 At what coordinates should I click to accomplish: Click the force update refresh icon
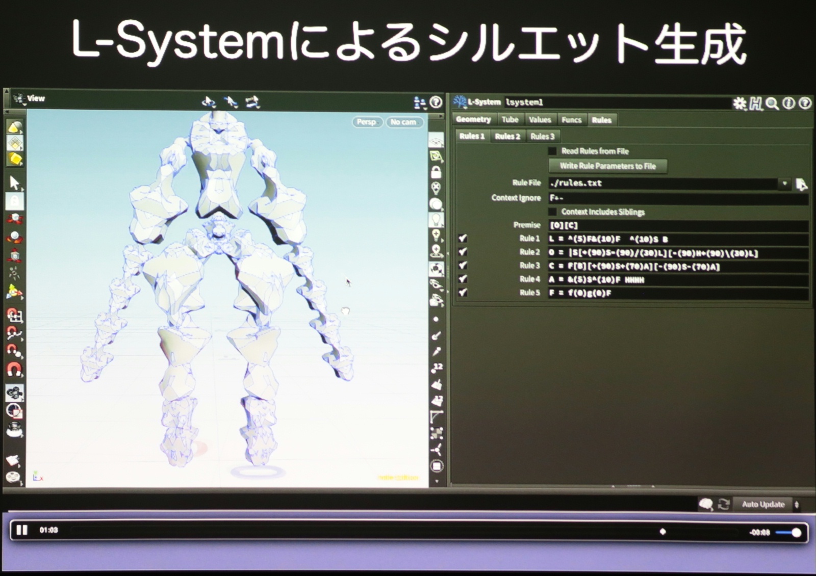point(724,504)
